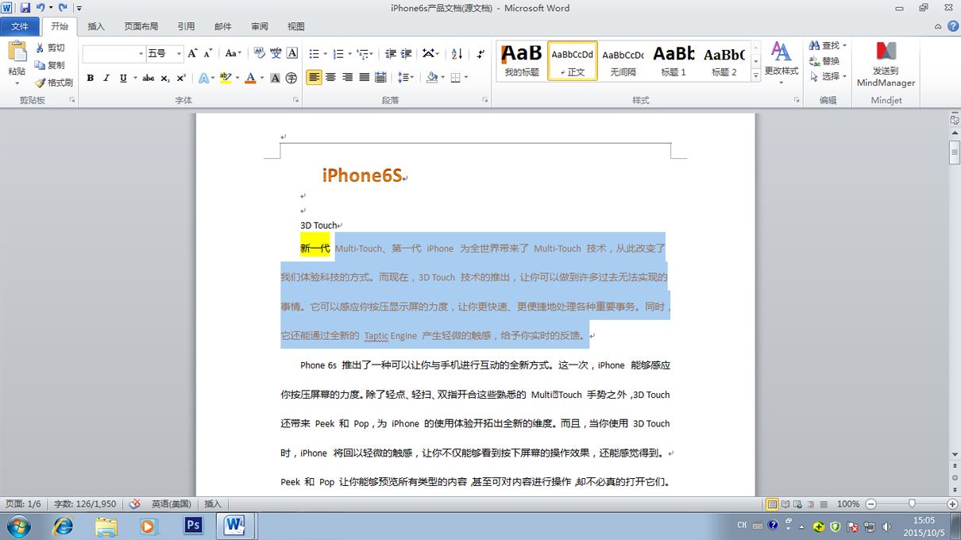Show or hide paragraph marks

(x=480, y=54)
